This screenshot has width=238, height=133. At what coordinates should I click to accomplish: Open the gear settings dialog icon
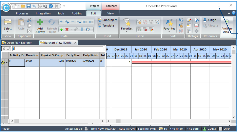[x=197, y=31]
